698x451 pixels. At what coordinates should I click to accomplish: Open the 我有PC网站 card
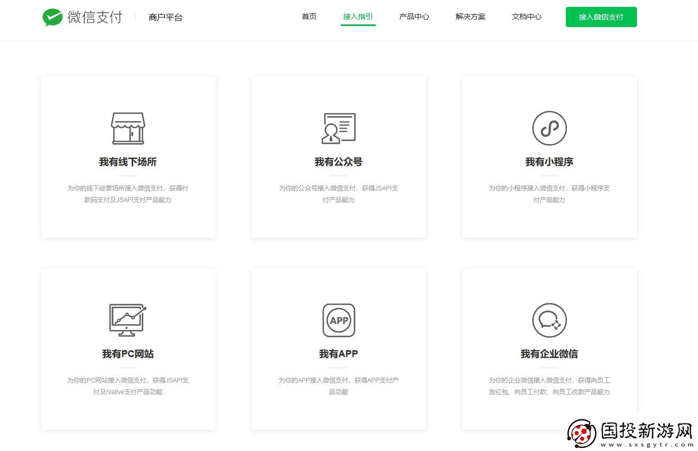coord(127,354)
